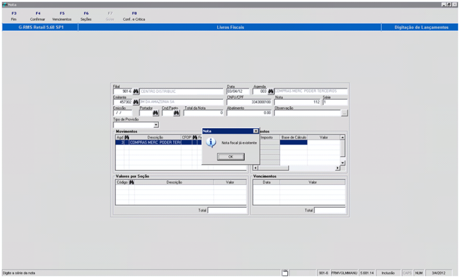The height and width of the screenshot is (278, 460).
Task: Click the 3M DA AMAZONIA SA description field
Action: point(181,102)
